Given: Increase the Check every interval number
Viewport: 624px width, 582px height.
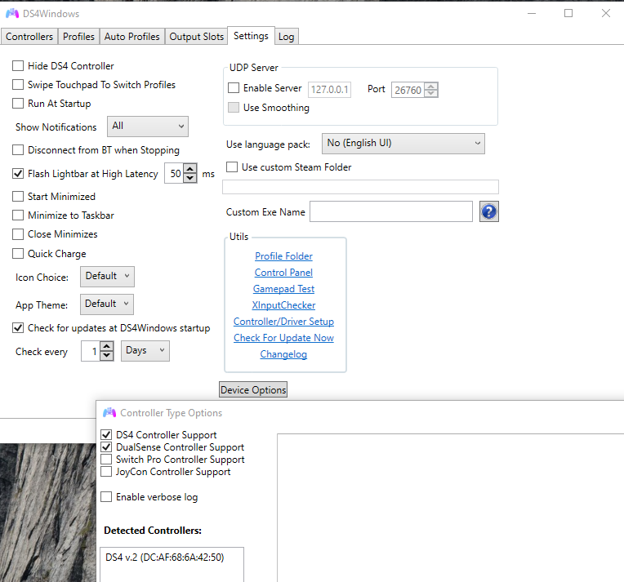Looking at the screenshot, I should (x=107, y=346).
